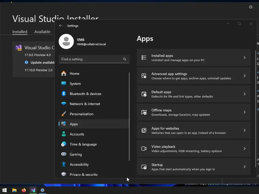The width and height of the screenshot is (259, 194).
Task: Click the Time & language globe icon
Action: [x=63, y=144]
